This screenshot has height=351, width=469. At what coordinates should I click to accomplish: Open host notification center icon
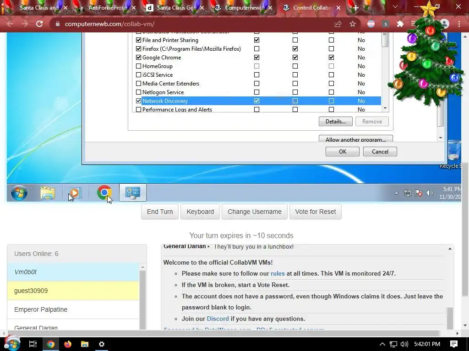454,344
